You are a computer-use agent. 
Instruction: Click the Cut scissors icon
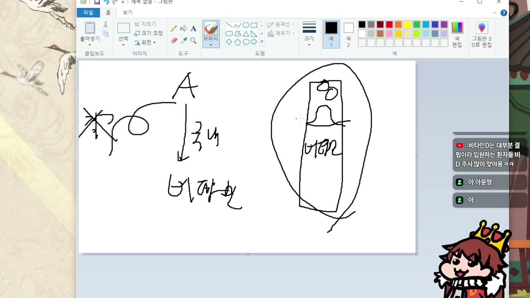[106, 24]
